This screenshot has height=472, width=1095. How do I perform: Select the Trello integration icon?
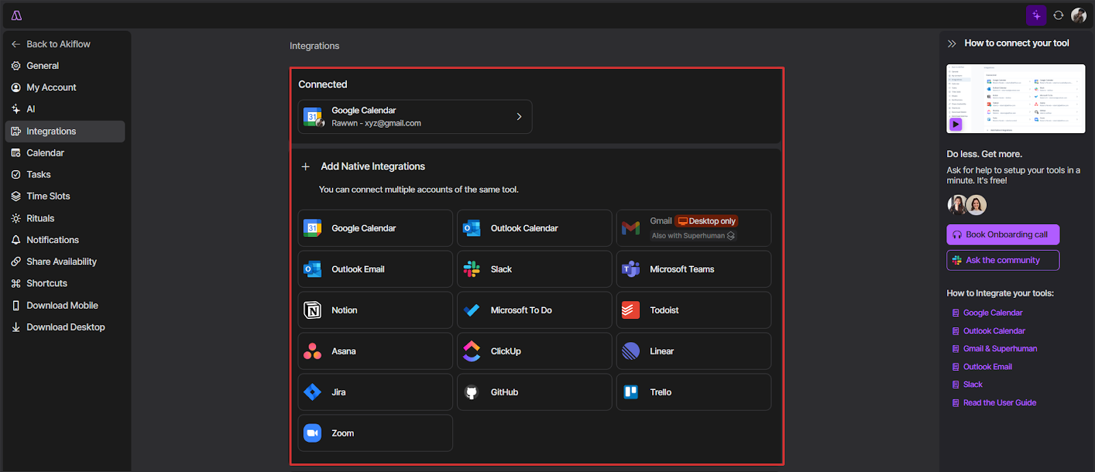click(631, 392)
